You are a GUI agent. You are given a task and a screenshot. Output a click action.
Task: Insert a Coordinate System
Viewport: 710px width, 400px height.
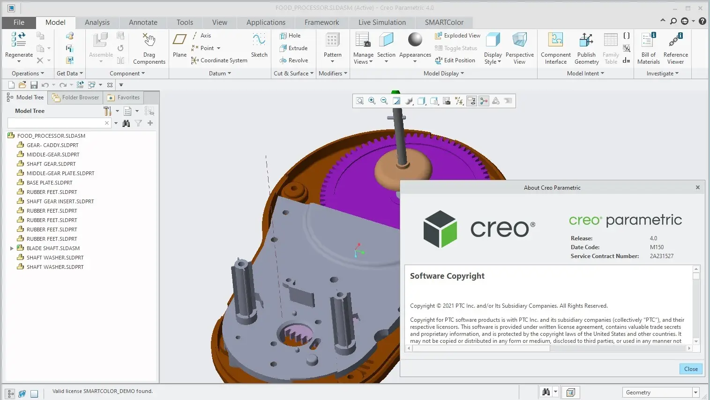click(x=219, y=60)
